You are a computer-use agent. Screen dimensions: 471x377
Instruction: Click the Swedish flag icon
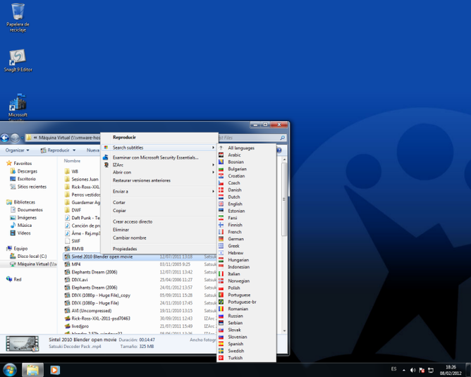[221, 351]
